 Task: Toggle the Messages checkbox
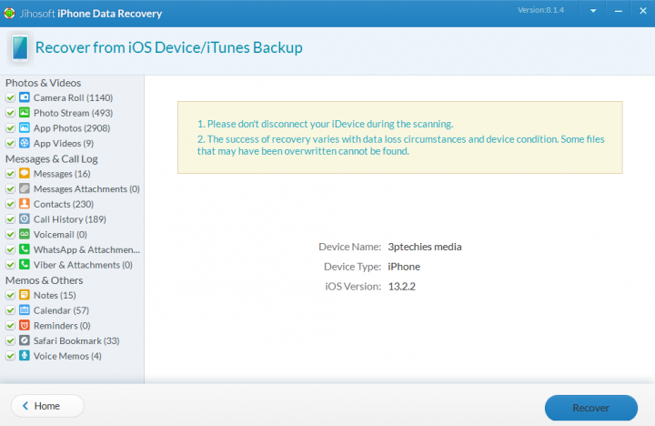click(x=10, y=174)
